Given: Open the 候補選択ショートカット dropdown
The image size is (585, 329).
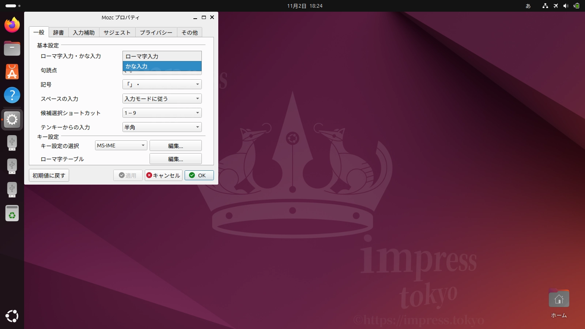Looking at the screenshot, I should 162,113.
